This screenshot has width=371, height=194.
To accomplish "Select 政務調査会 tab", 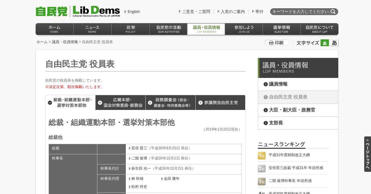I will click(x=171, y=103).
